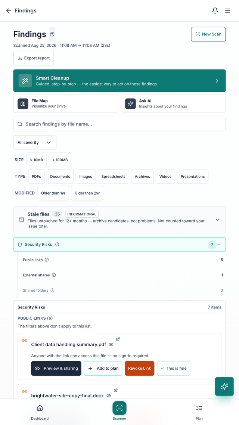Open the hamburger menu

(x=228, y=10)
